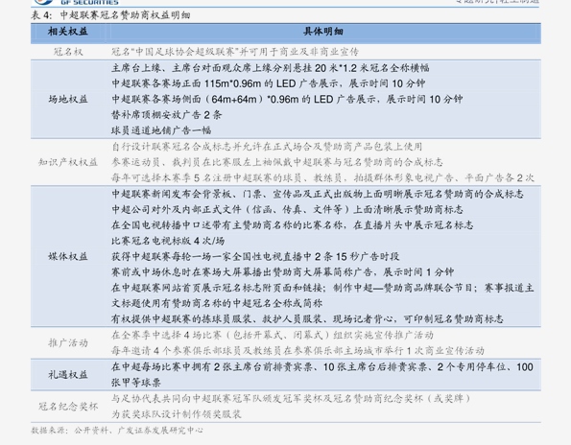The image size is (571, 445).
Task: Select the 相关权益 column header
Action: tap(68, 32)
